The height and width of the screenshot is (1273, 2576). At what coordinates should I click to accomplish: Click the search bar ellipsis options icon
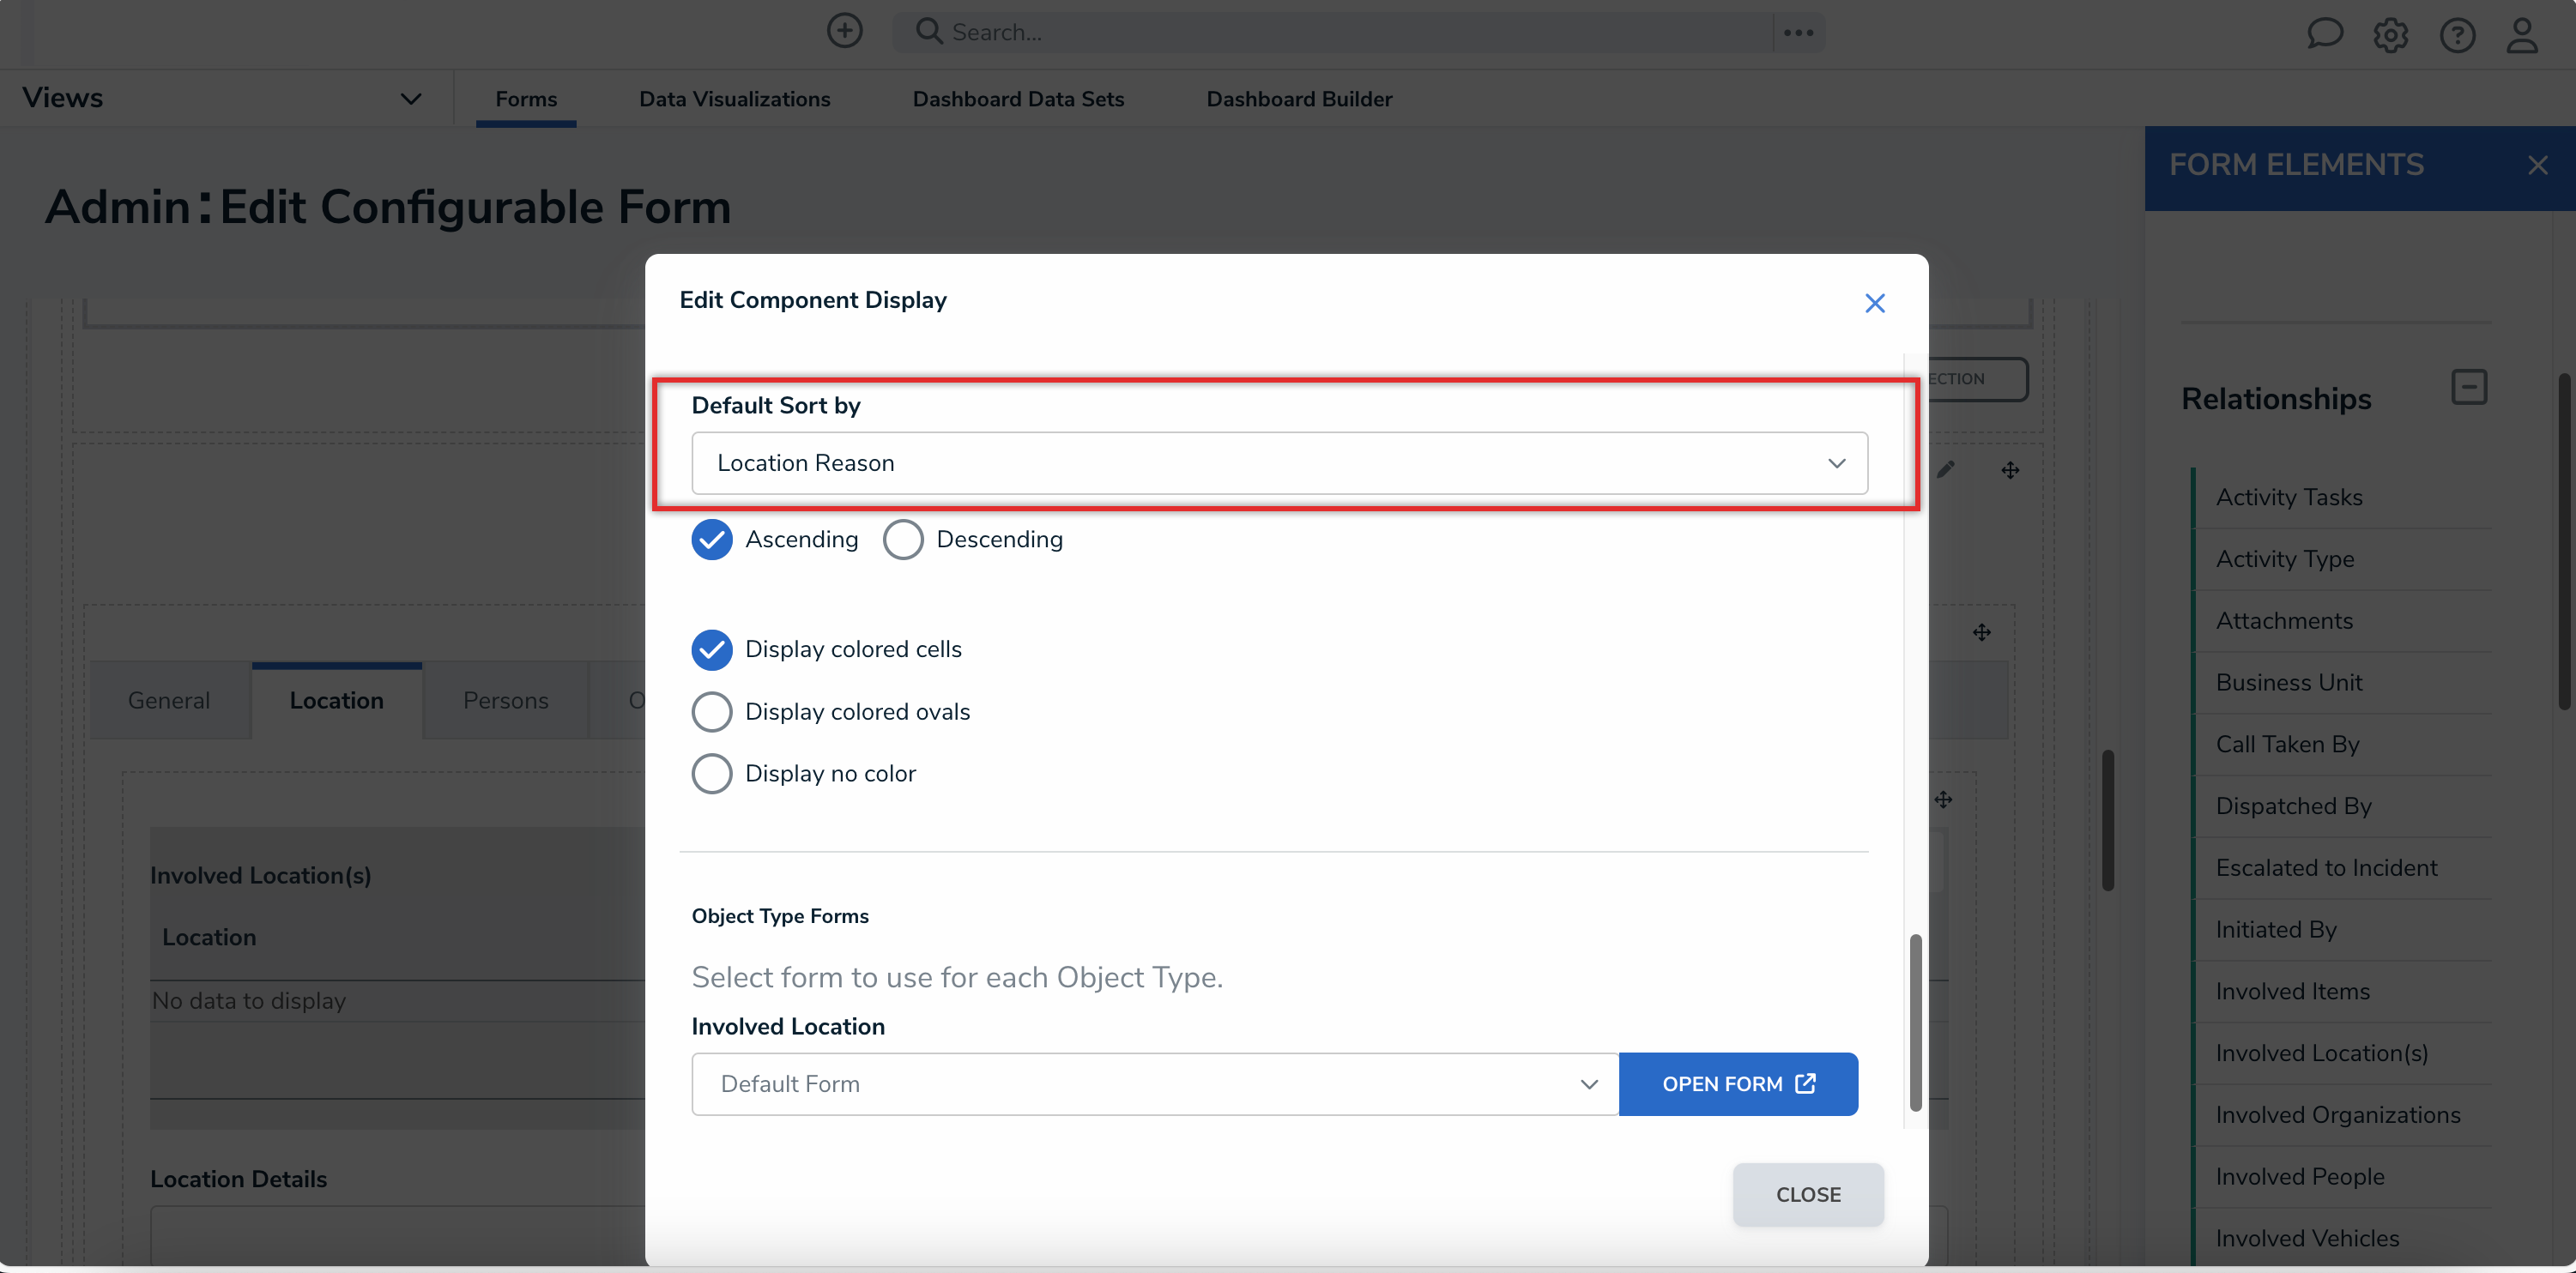[x=1798, y=33]
